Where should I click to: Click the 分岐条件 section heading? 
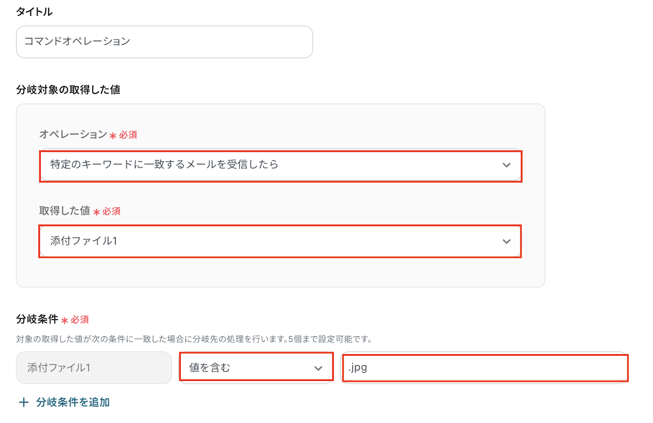tap(37, 319)
